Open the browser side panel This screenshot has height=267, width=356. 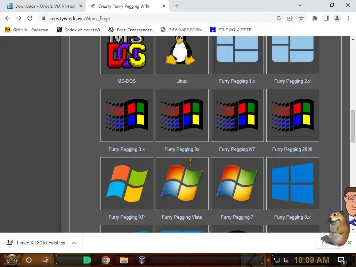[x=326, y=18]
